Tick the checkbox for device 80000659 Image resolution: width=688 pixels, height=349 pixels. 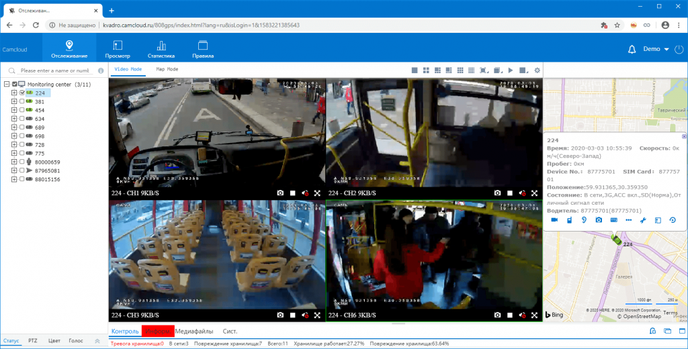coord(22,162)
